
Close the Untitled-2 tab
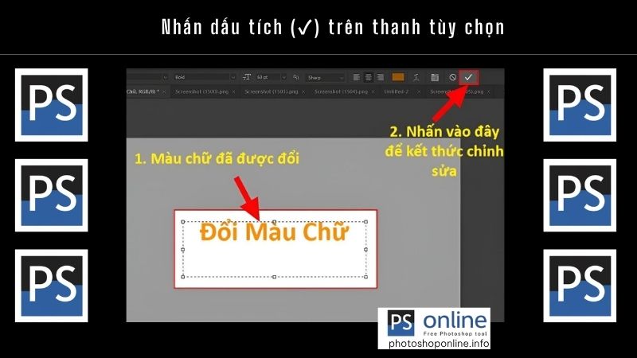(419, 92)
